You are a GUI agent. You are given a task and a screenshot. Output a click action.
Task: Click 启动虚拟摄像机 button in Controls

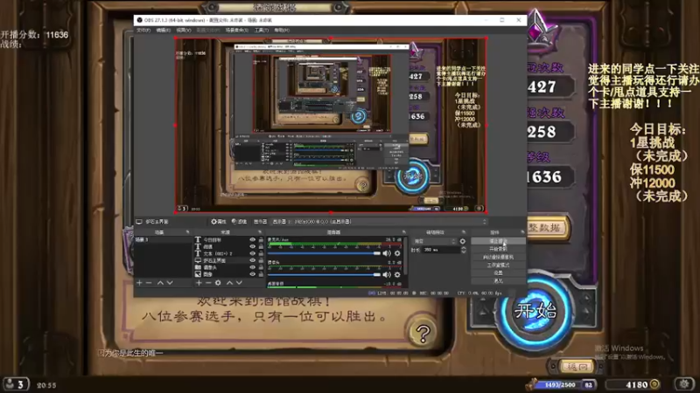click(x=498, y=257)
